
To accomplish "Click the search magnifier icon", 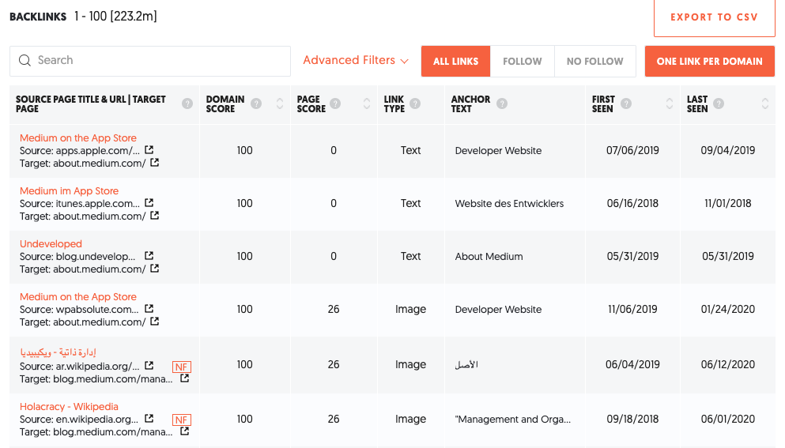I will (x=25, y=61).
